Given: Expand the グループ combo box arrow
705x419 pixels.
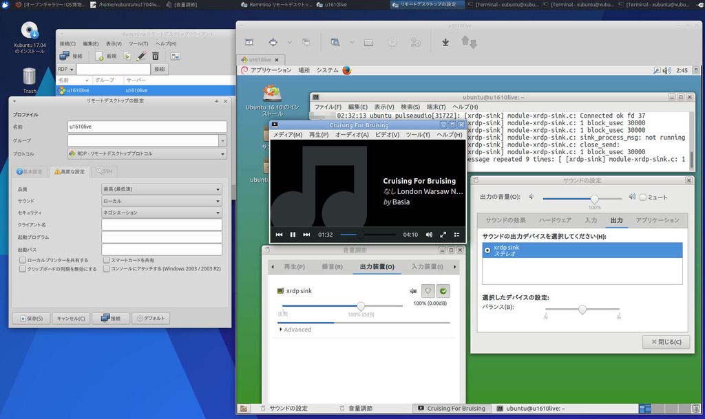Looking at the screenshot, I should (222, 140).
